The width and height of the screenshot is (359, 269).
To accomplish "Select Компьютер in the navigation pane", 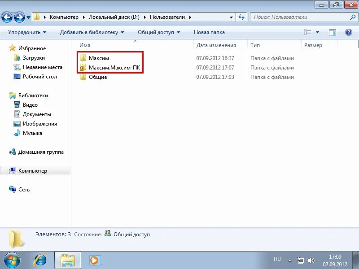I will pyautogui.click(x=35, y=171).
